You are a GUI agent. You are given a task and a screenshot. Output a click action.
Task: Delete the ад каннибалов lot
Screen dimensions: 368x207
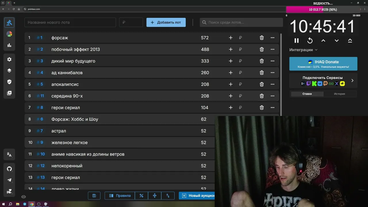262,73
